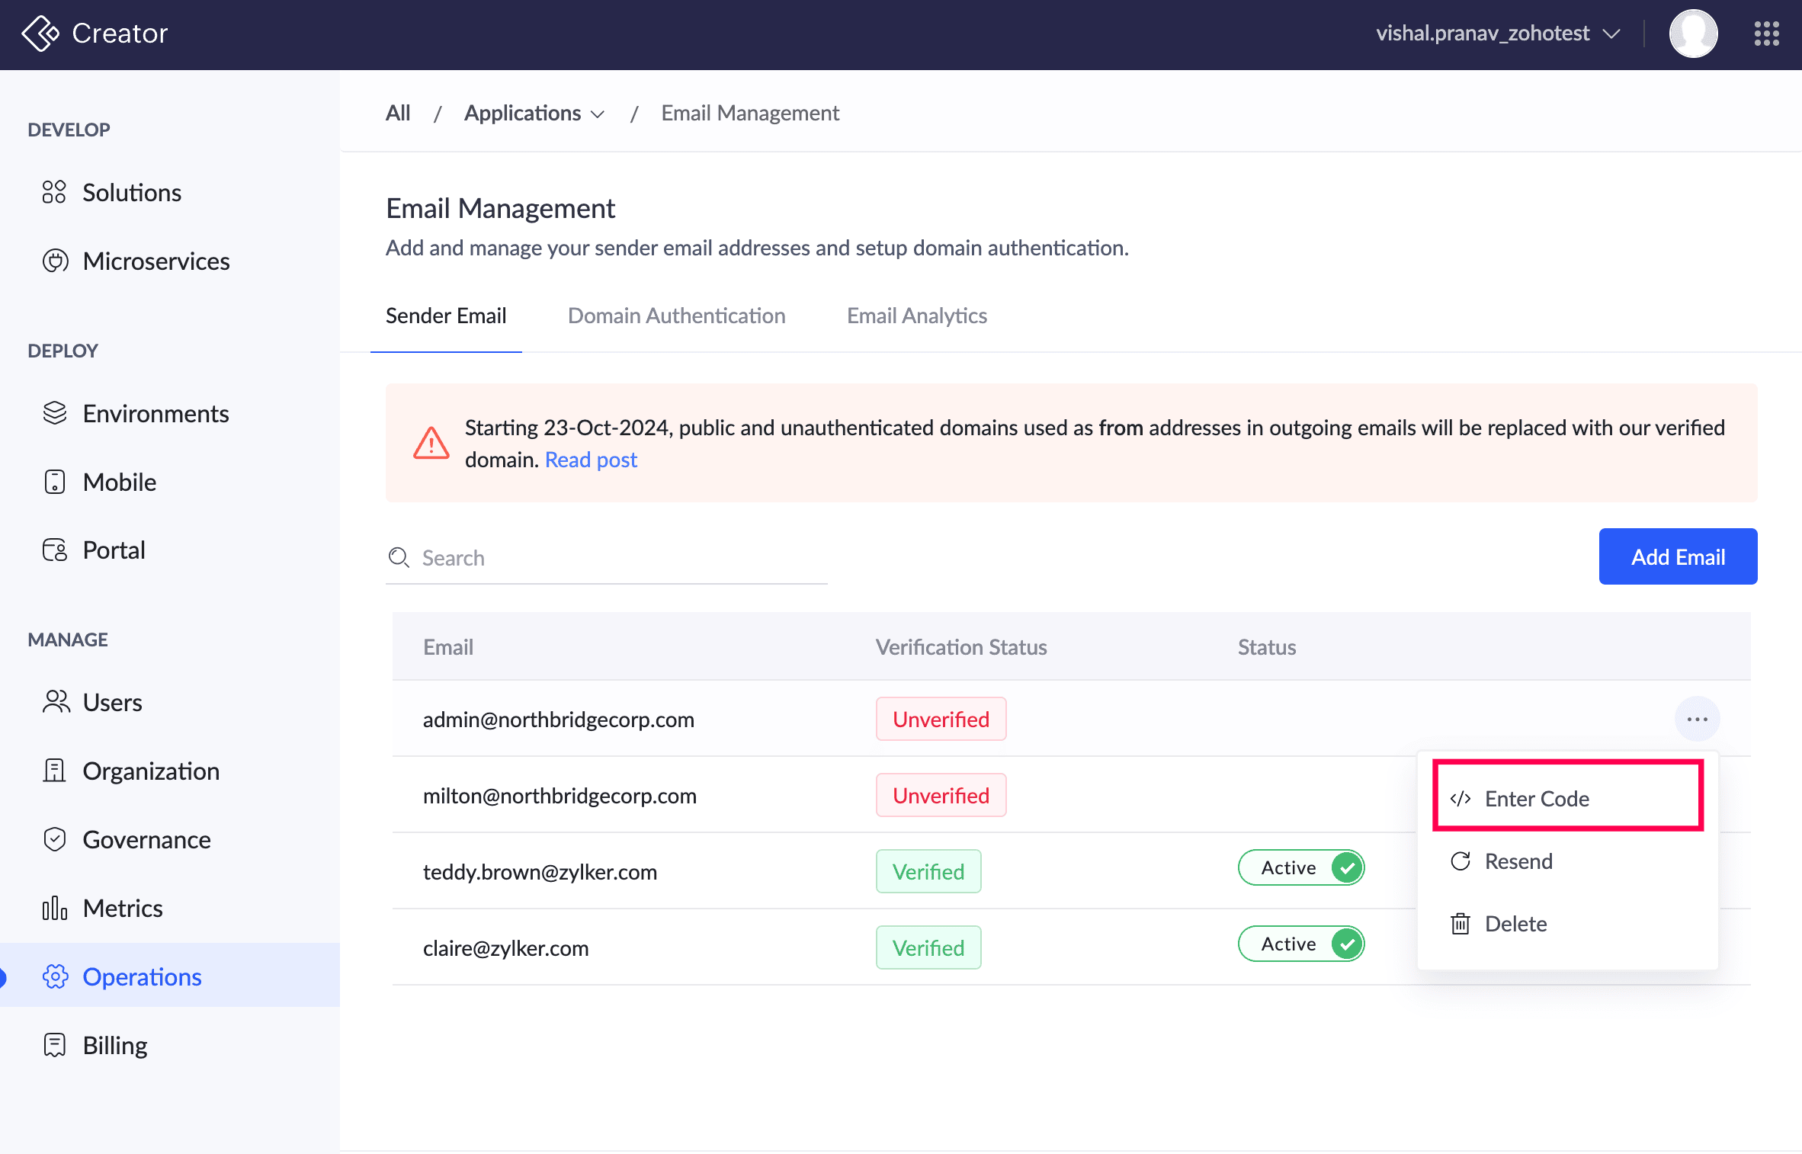Click the three-dot menu for admin@northbridgecorp.com

click(1697, 719)
